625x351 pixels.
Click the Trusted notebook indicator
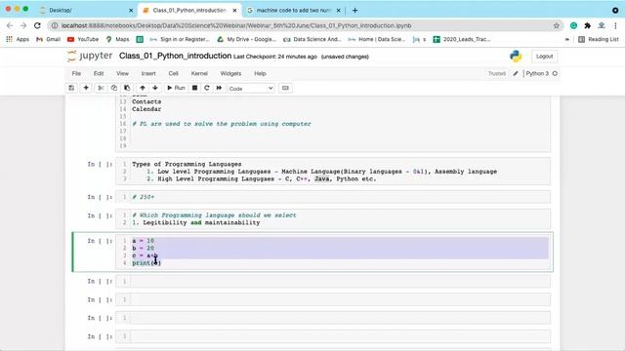497,74
